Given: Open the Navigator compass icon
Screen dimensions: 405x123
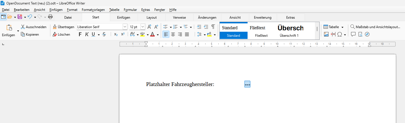Looking at the screenshot, I should click(x=367, y=35).
